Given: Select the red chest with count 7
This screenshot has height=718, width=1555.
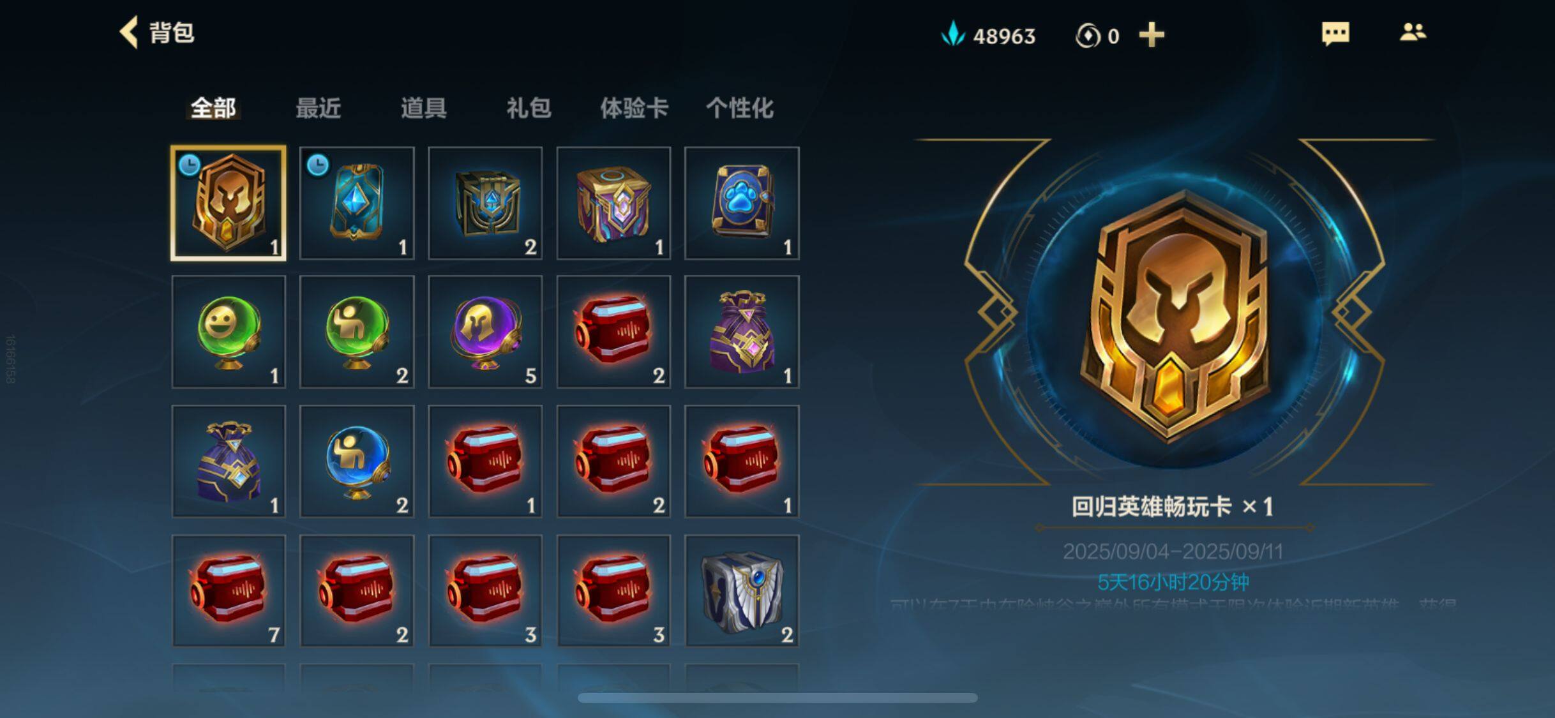Looking at the screenshot, I should click(x=229, y=591).
